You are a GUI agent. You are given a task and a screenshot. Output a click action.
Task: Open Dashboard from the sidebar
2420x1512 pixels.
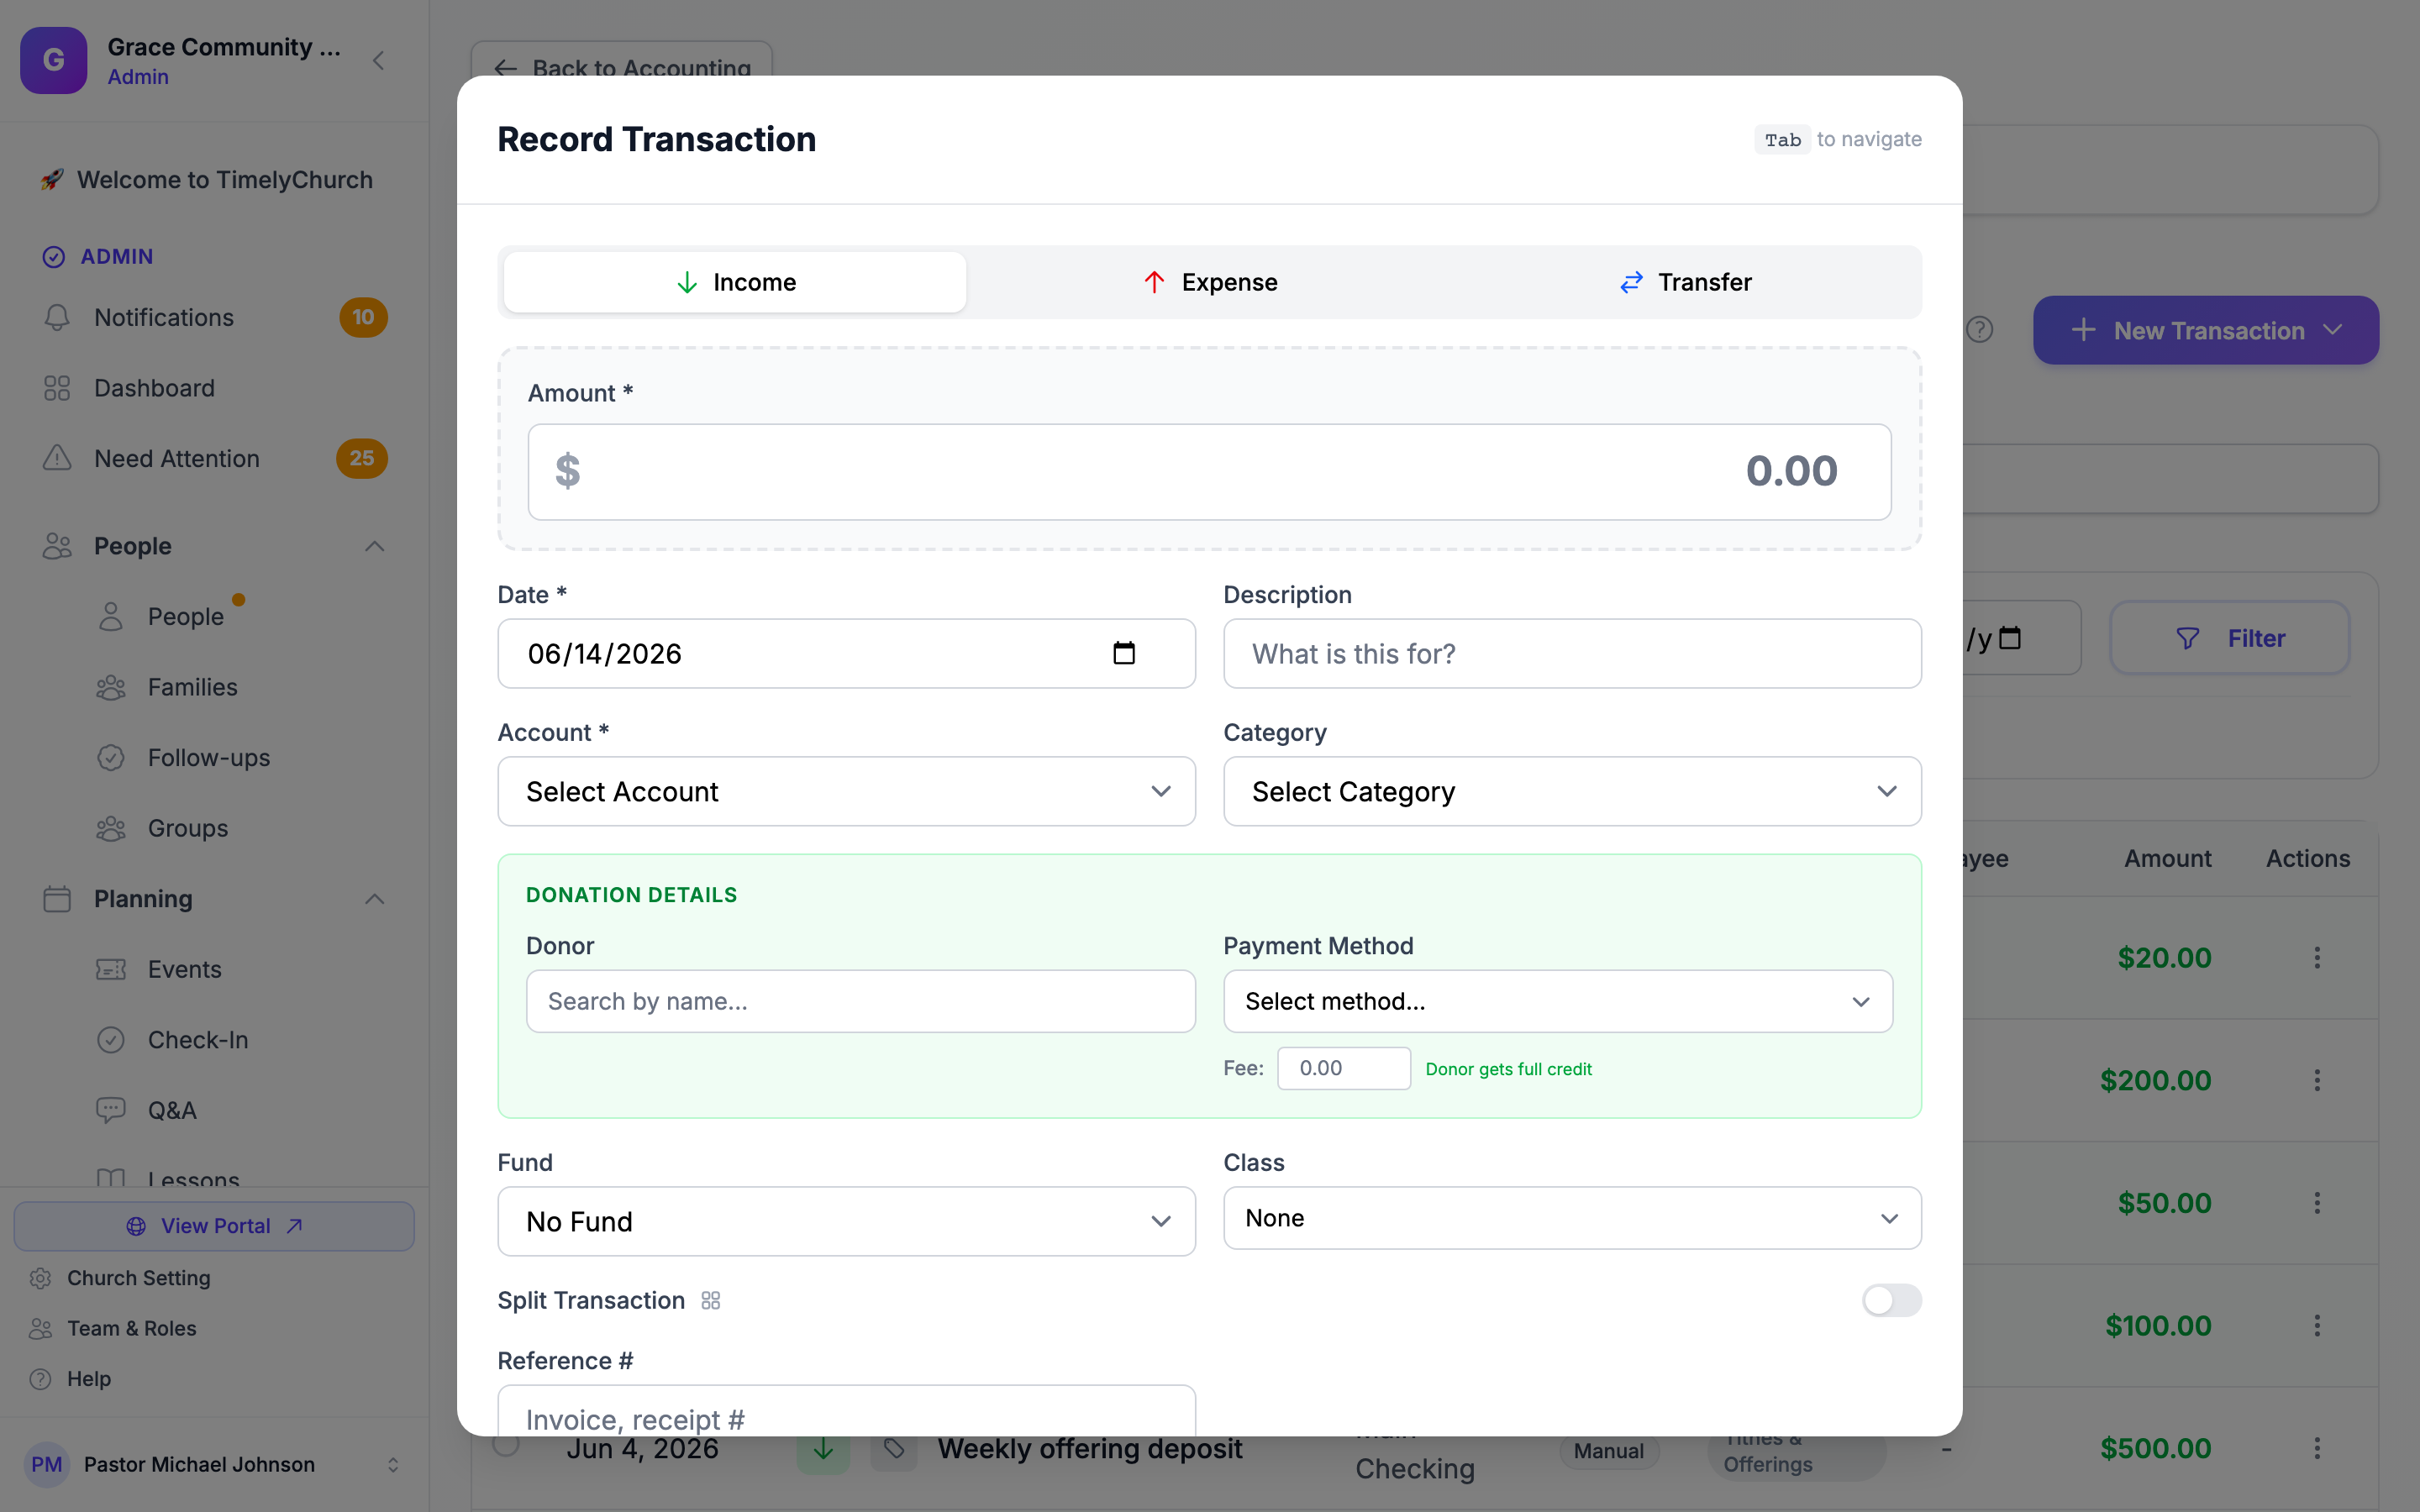pos(215,388)
